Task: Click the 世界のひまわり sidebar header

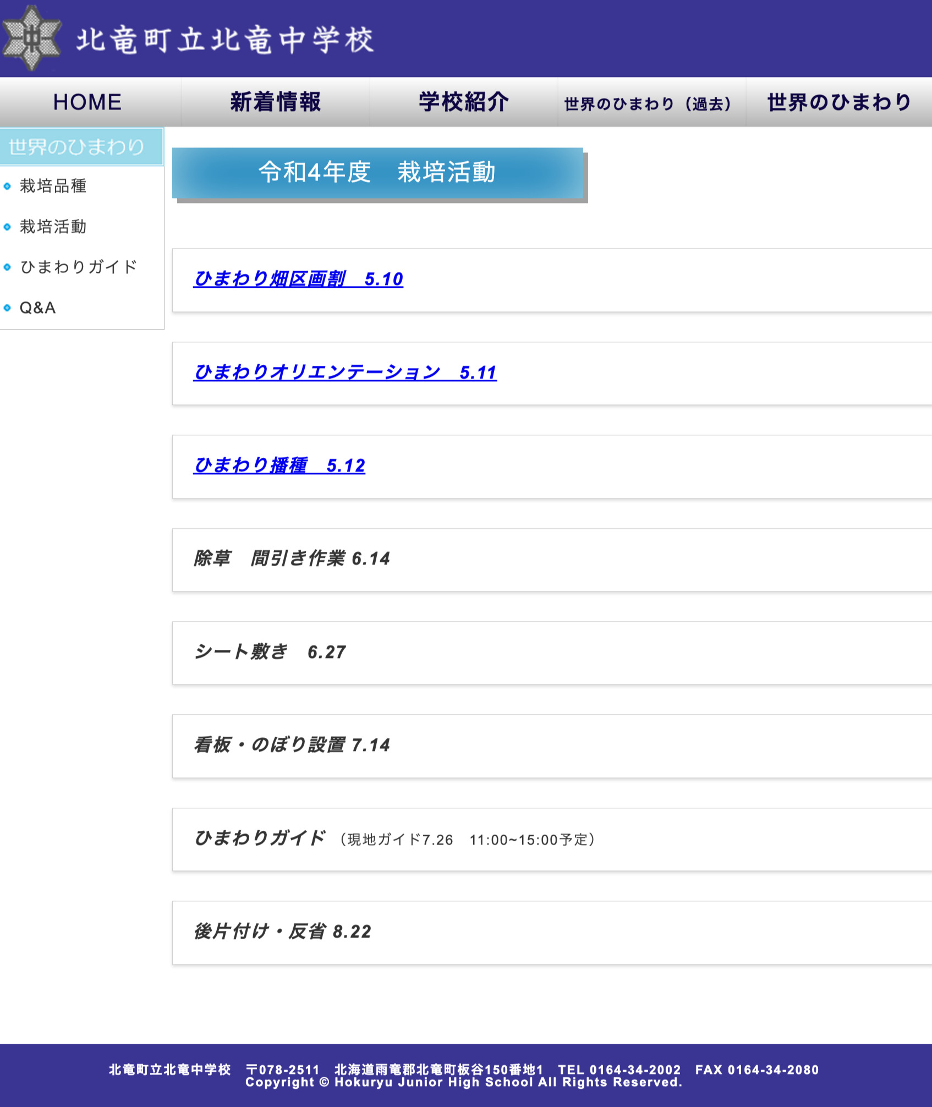Action: (x=76, y=147)
